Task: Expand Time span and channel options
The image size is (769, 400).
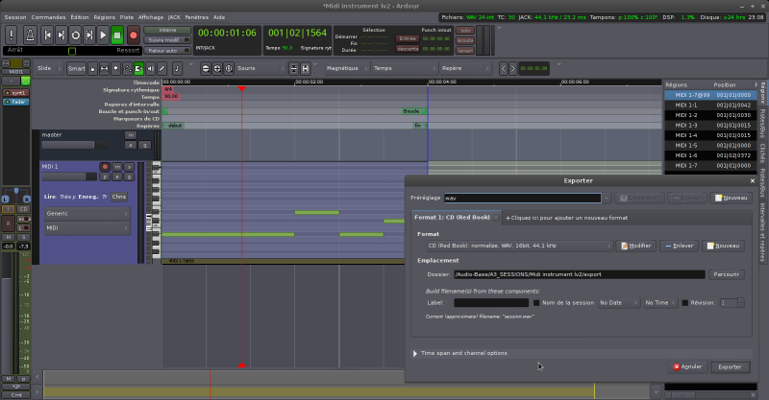Action: coord(415,353)
